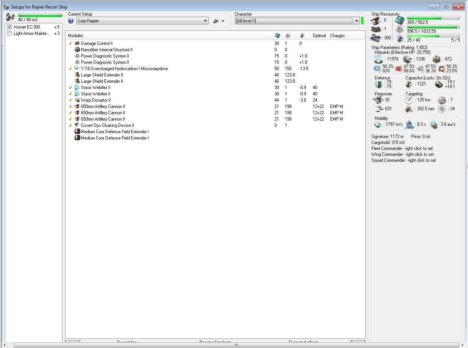Click the structure hitpoints icon showing 872
Screen dimensions: 468x348
click(437, 59)
